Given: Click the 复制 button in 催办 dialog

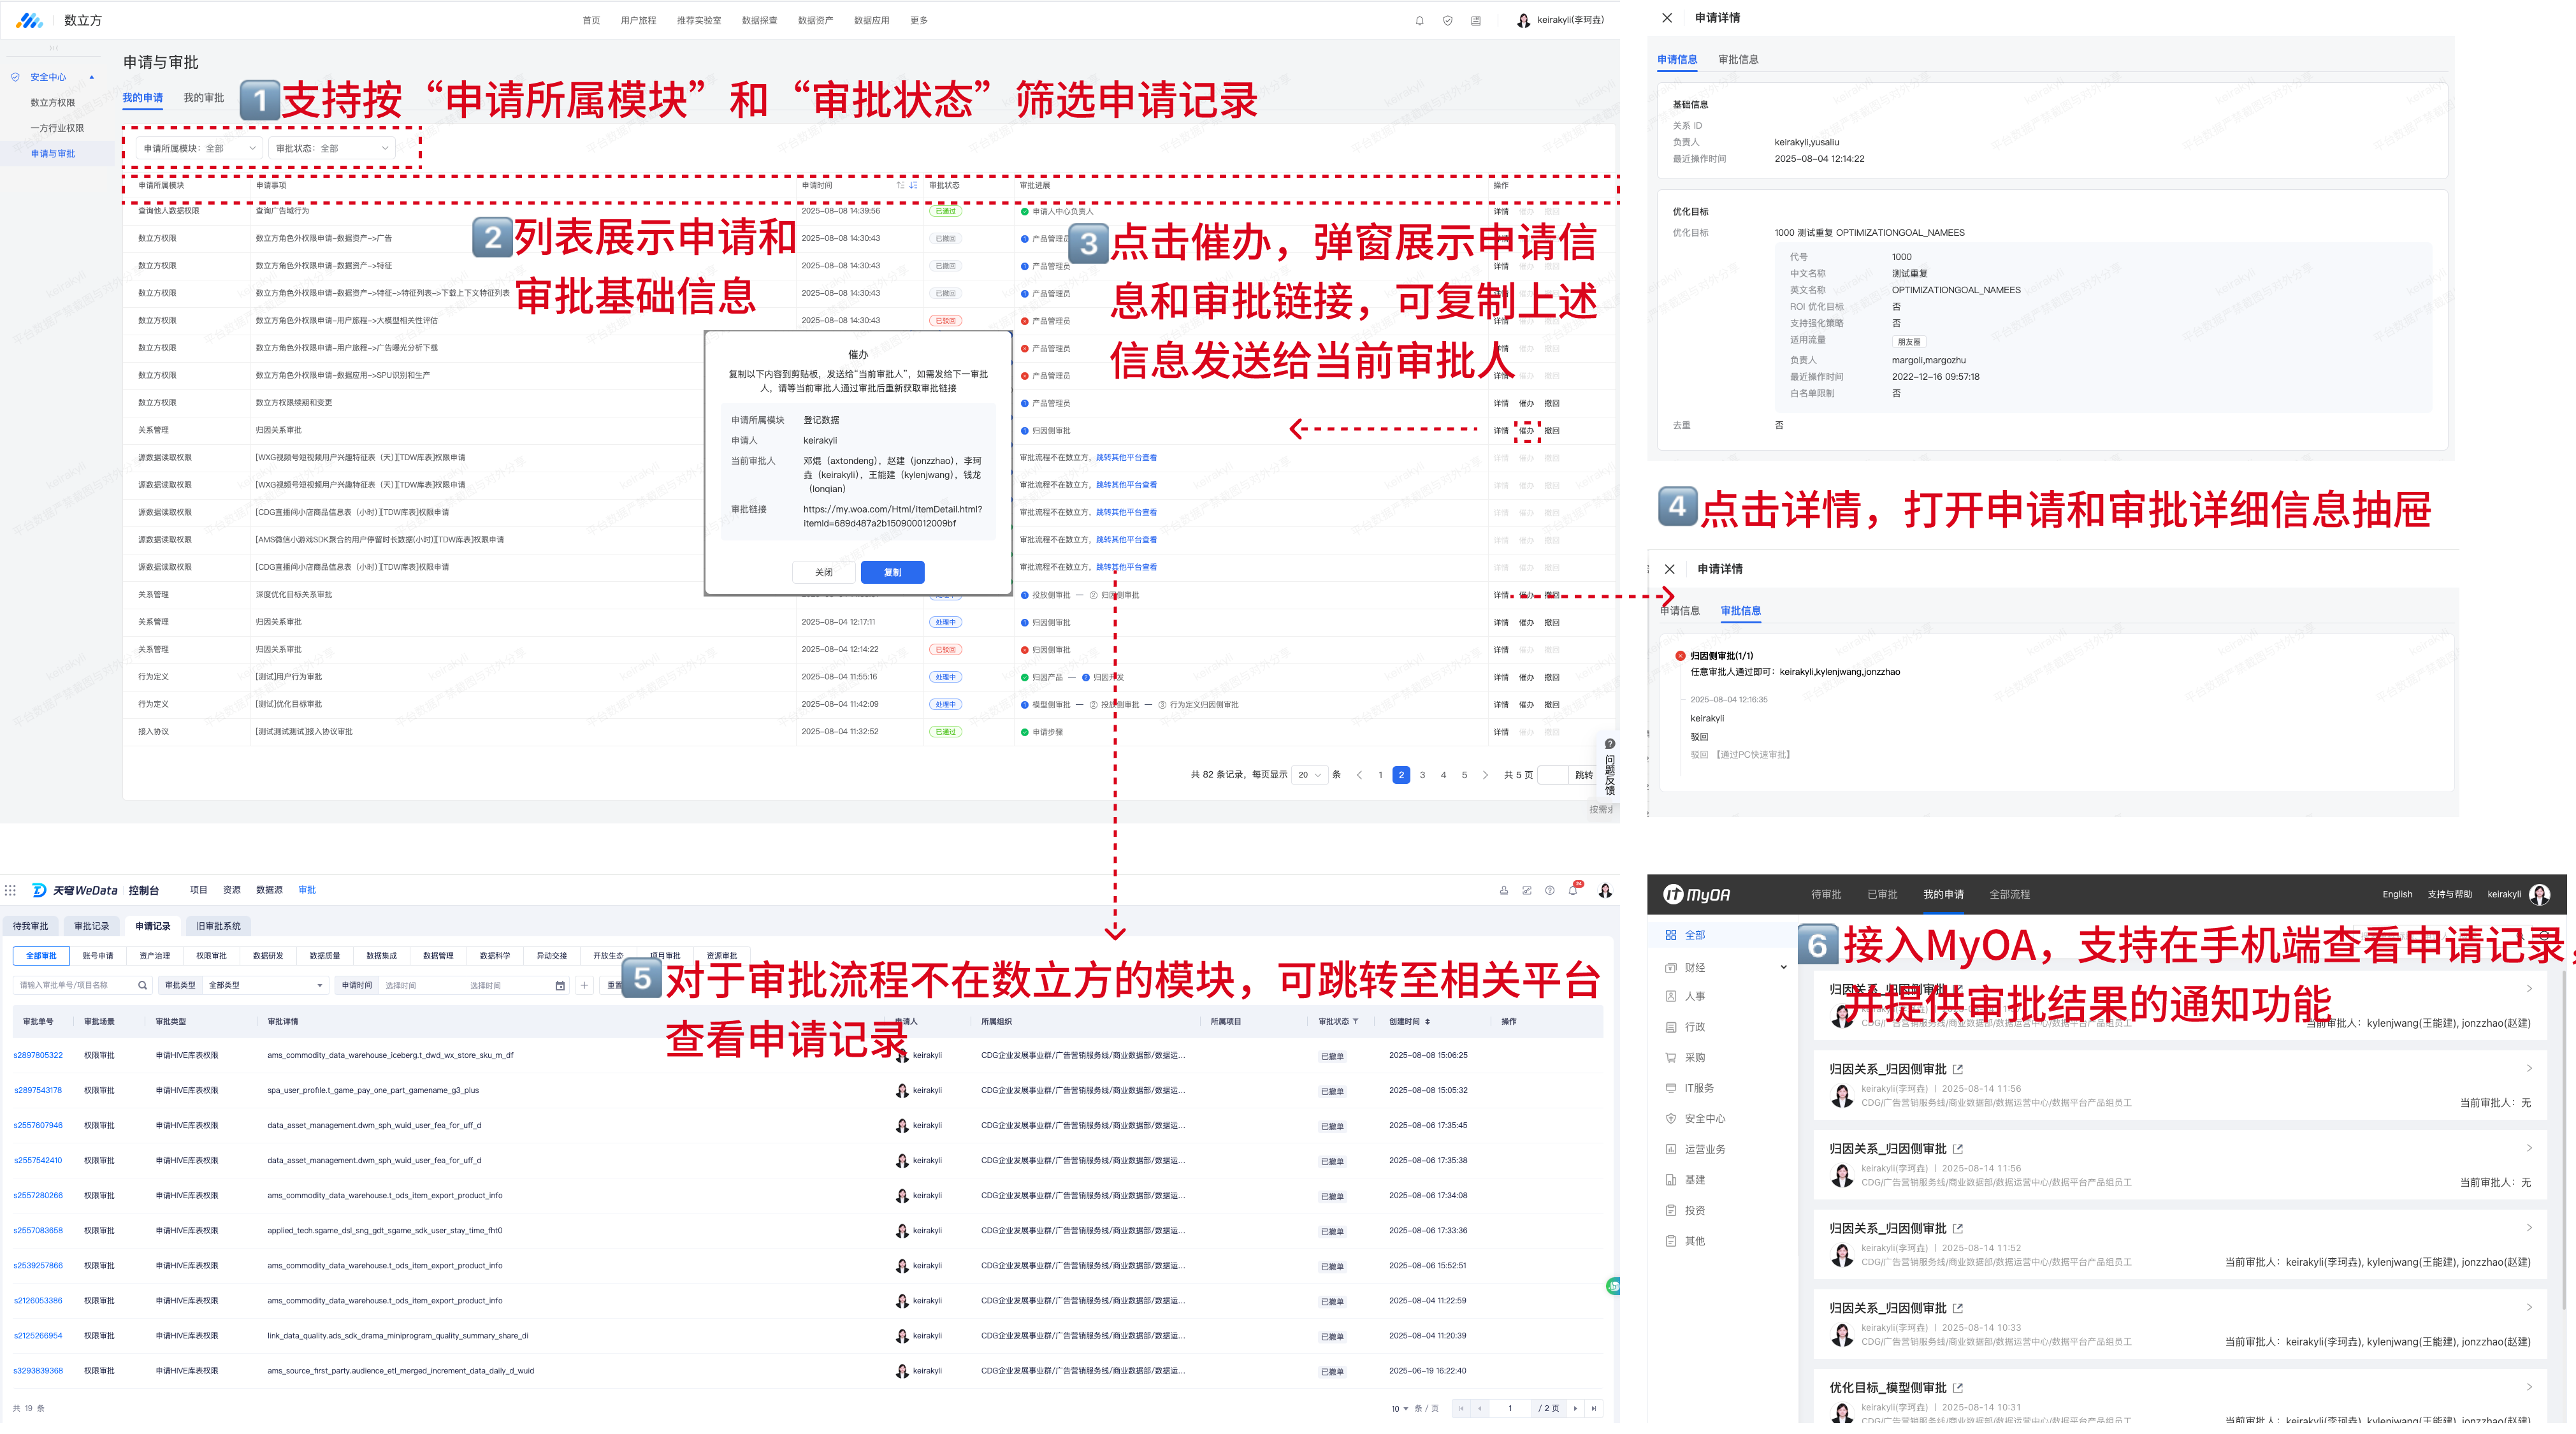Looking at the screenshot, I should coord(892,573).
